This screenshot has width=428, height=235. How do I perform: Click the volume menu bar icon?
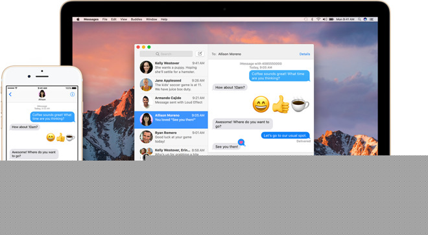click(x=325, y=19)
